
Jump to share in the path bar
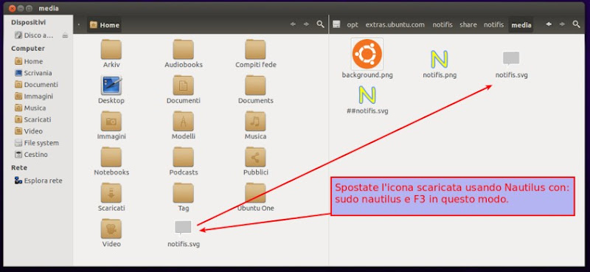click(x=468, y=25)
